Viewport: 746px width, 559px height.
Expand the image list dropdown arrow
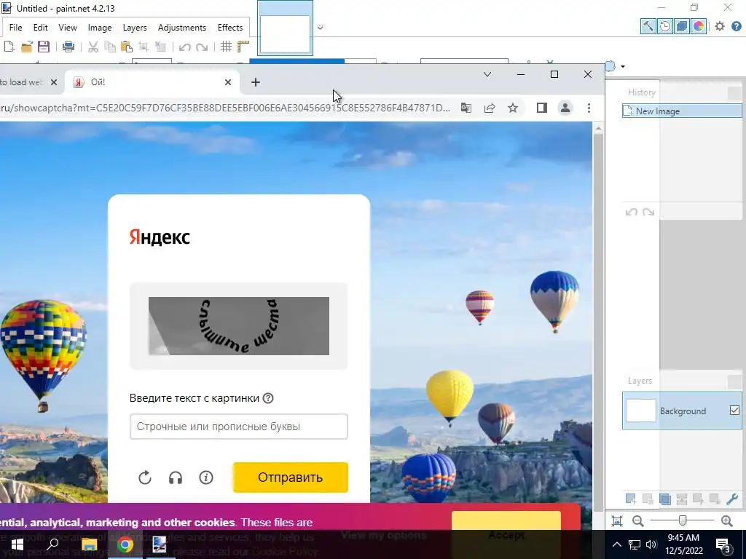(321, 27)
